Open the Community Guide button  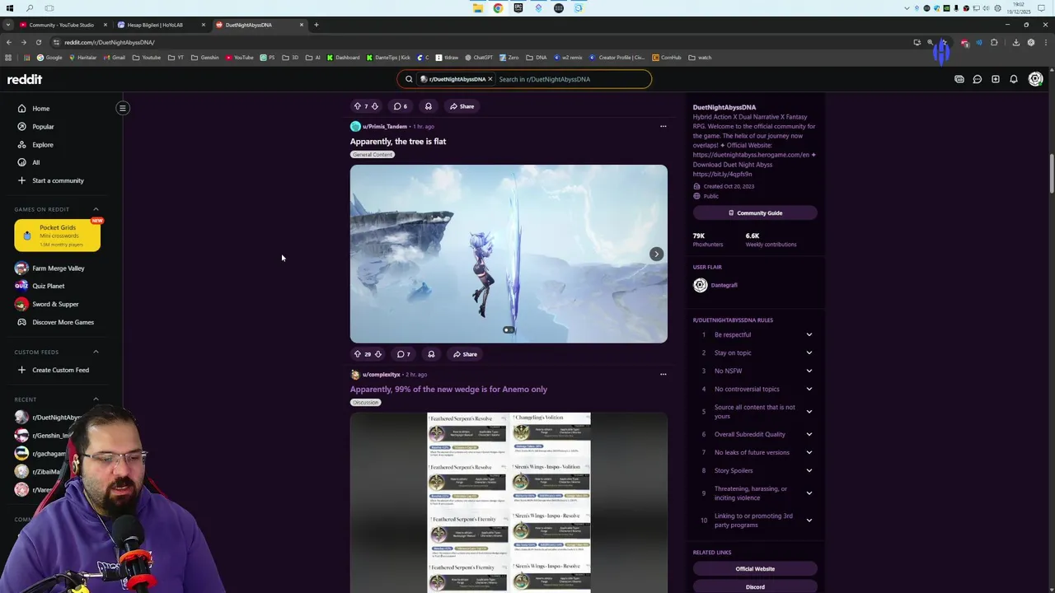click(x=755, y=212)
